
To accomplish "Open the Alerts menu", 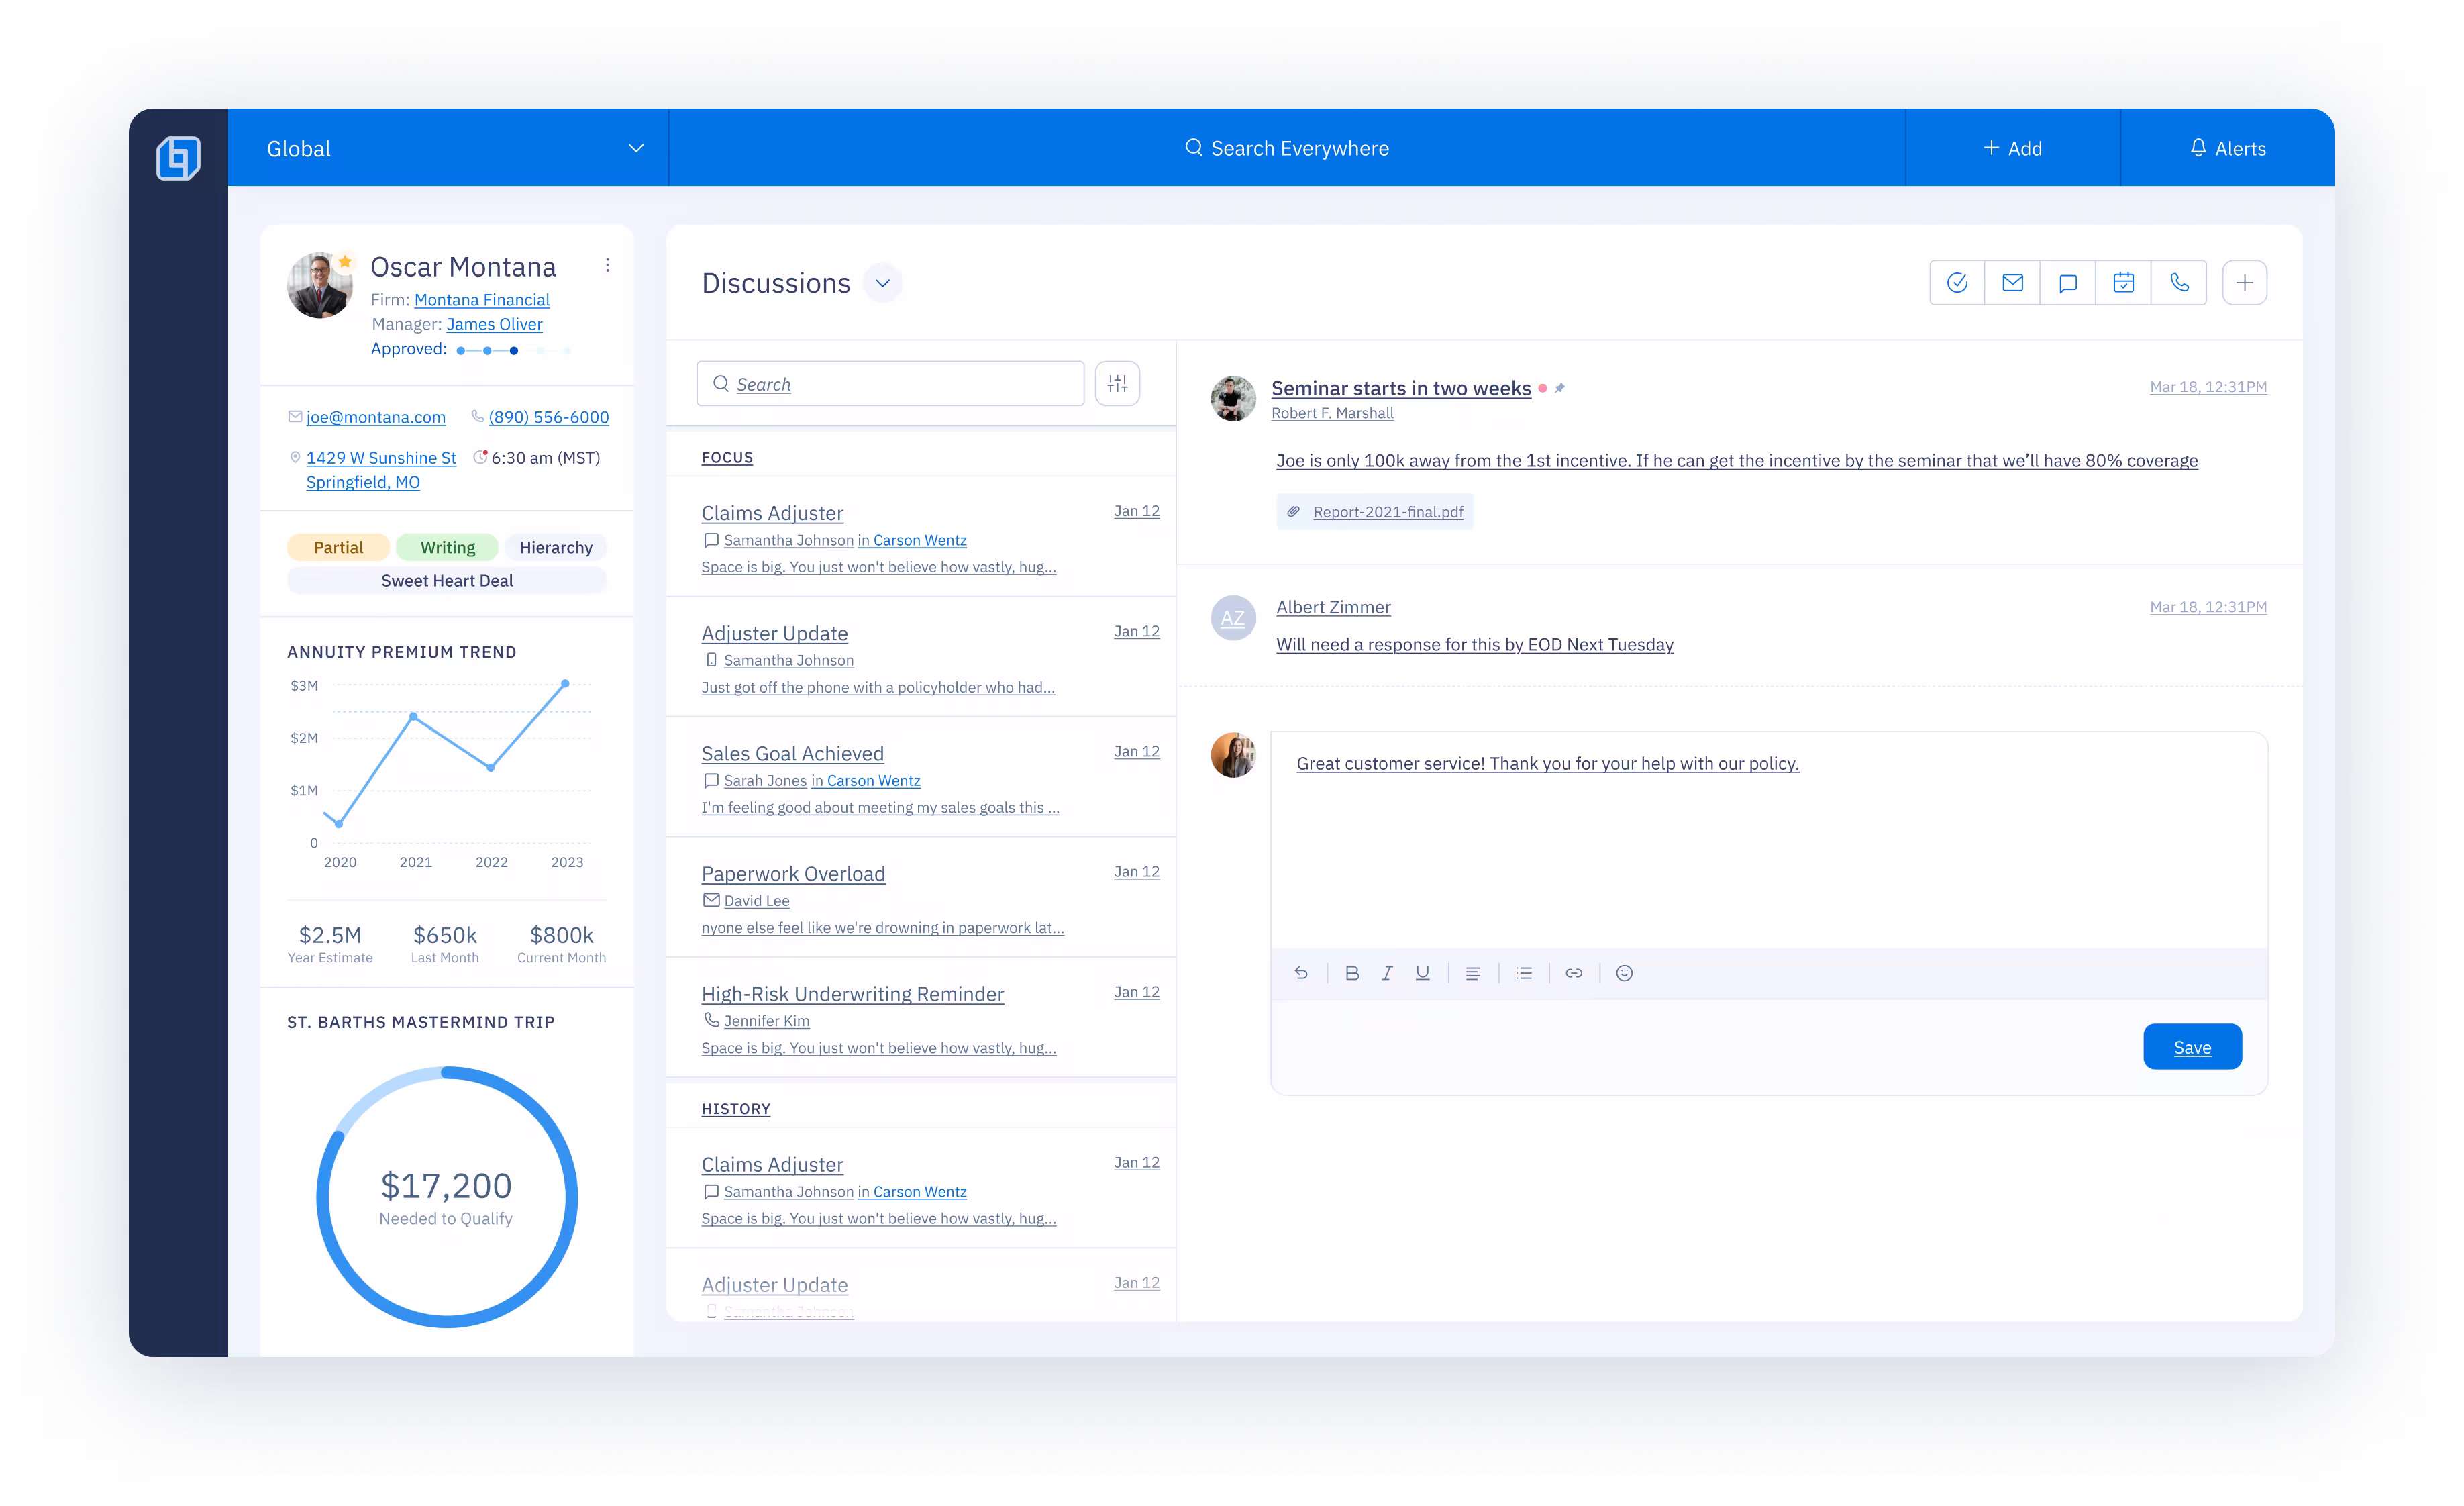I will pos(2227,148).
